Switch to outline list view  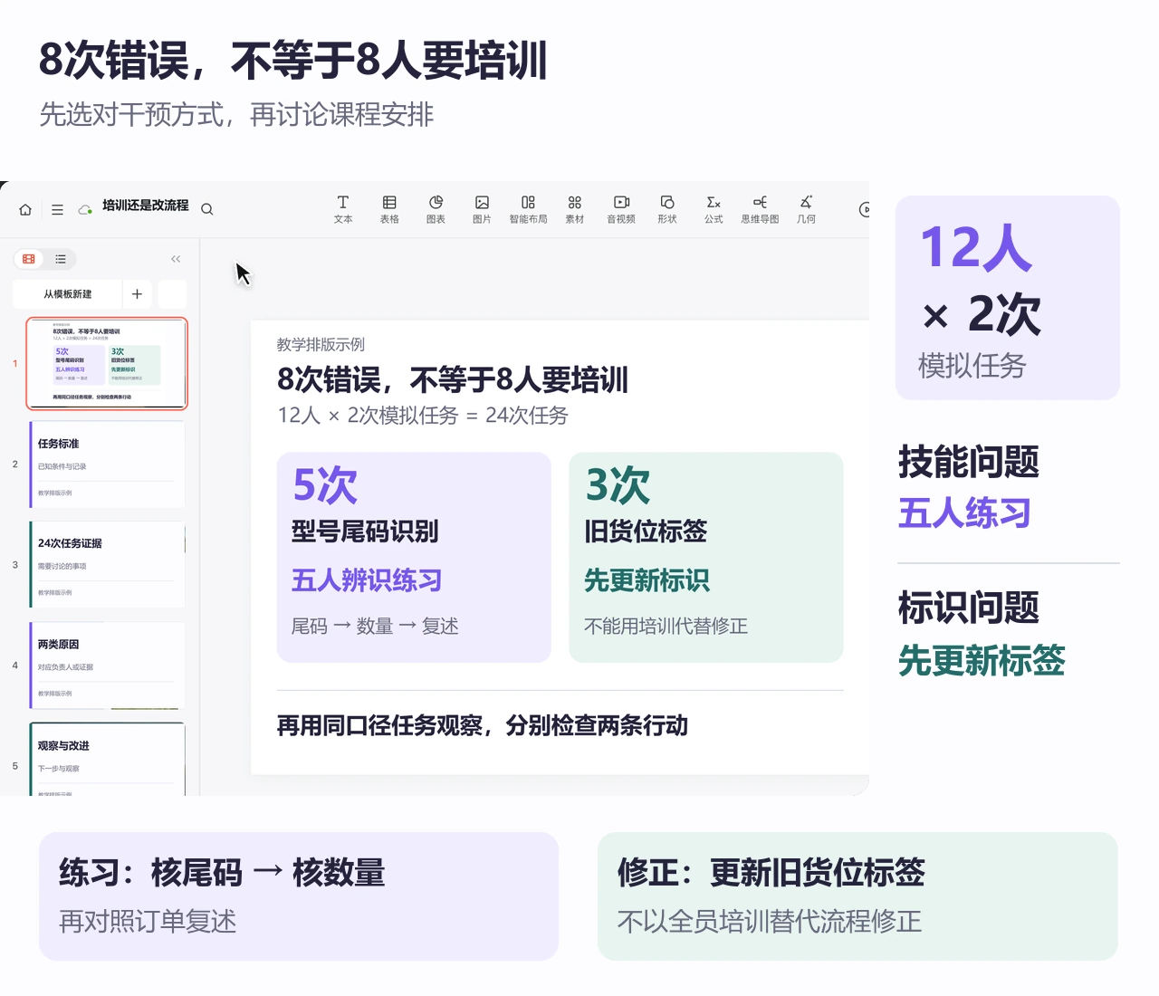point(61,259)
